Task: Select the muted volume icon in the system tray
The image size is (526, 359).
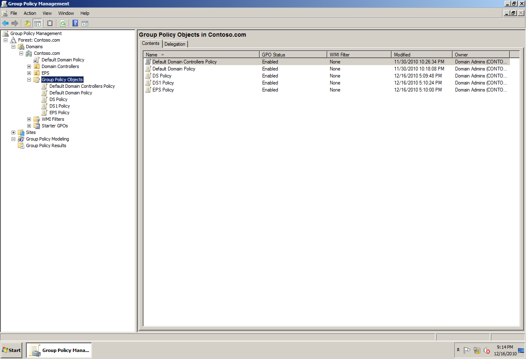Action: (x=487, y=350)
